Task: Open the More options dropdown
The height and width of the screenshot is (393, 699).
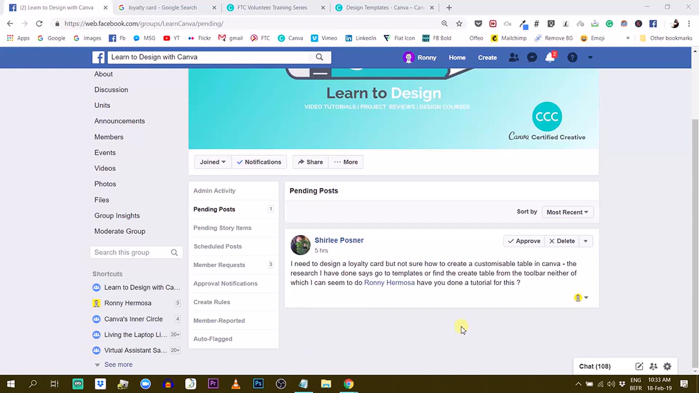Action: click(346, 162)
